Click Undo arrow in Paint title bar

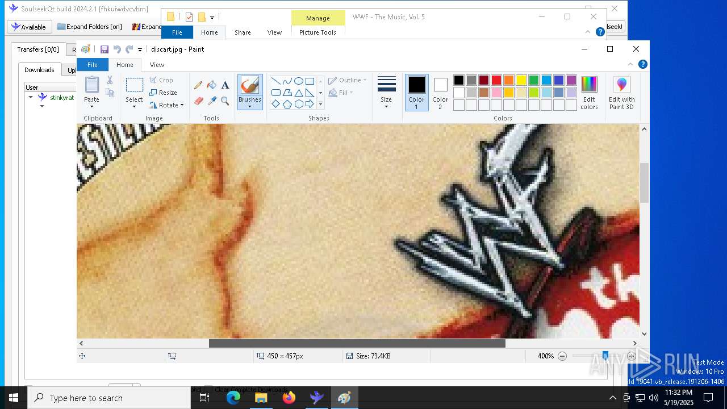[x=117, y=49]
